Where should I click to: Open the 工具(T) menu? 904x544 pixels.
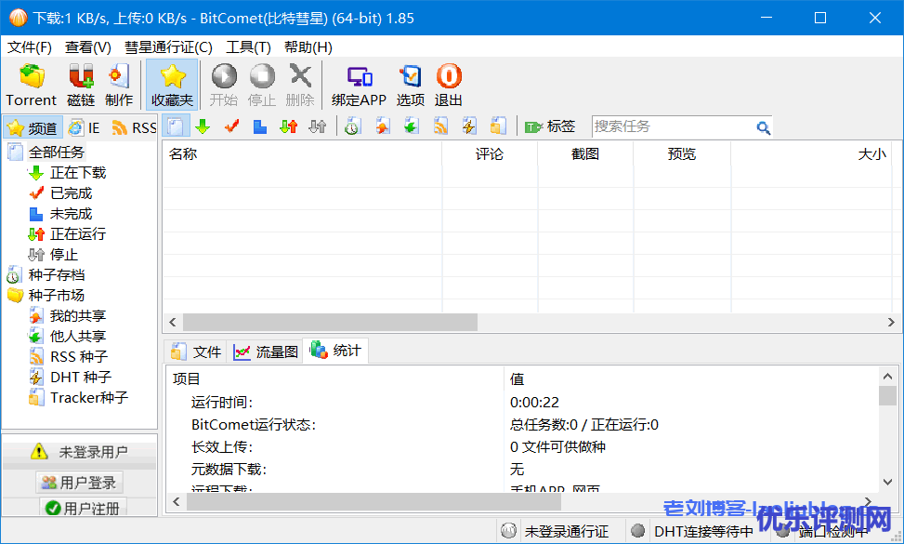(x=248, y=47)
